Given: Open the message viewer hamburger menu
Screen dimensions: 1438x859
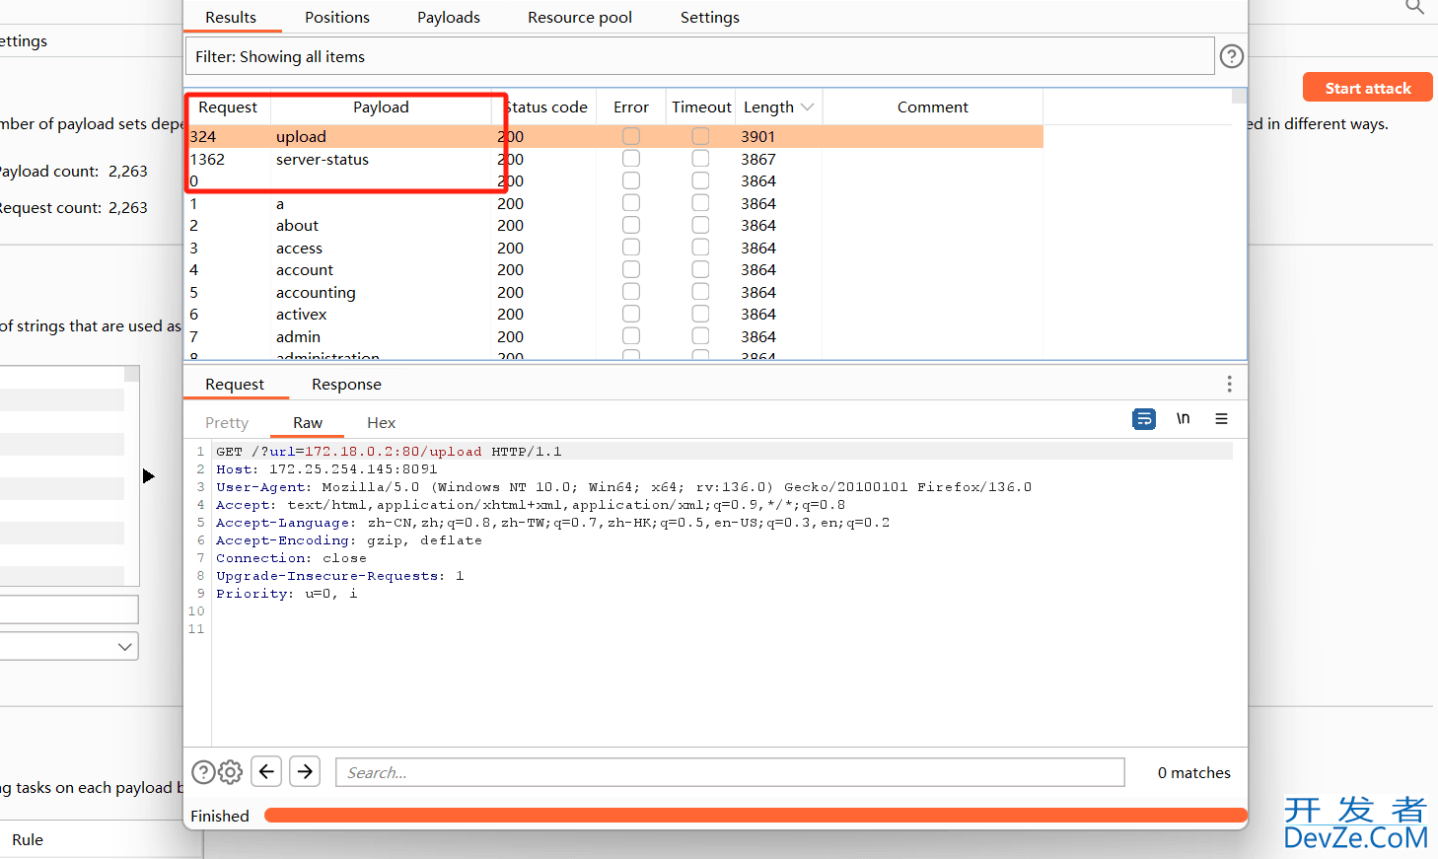Looking at the screenshot, I should 1221,419.
